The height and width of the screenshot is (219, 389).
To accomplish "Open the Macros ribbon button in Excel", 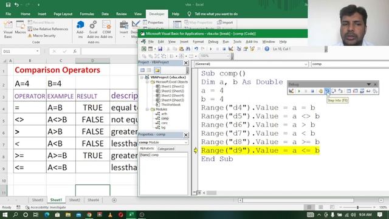I will (x=20, y=27).
